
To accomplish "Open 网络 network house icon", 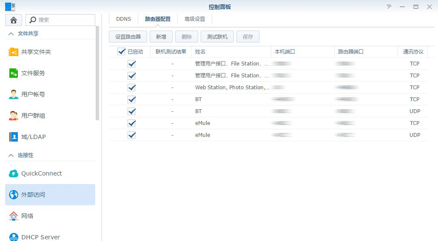I will point(14,216).
